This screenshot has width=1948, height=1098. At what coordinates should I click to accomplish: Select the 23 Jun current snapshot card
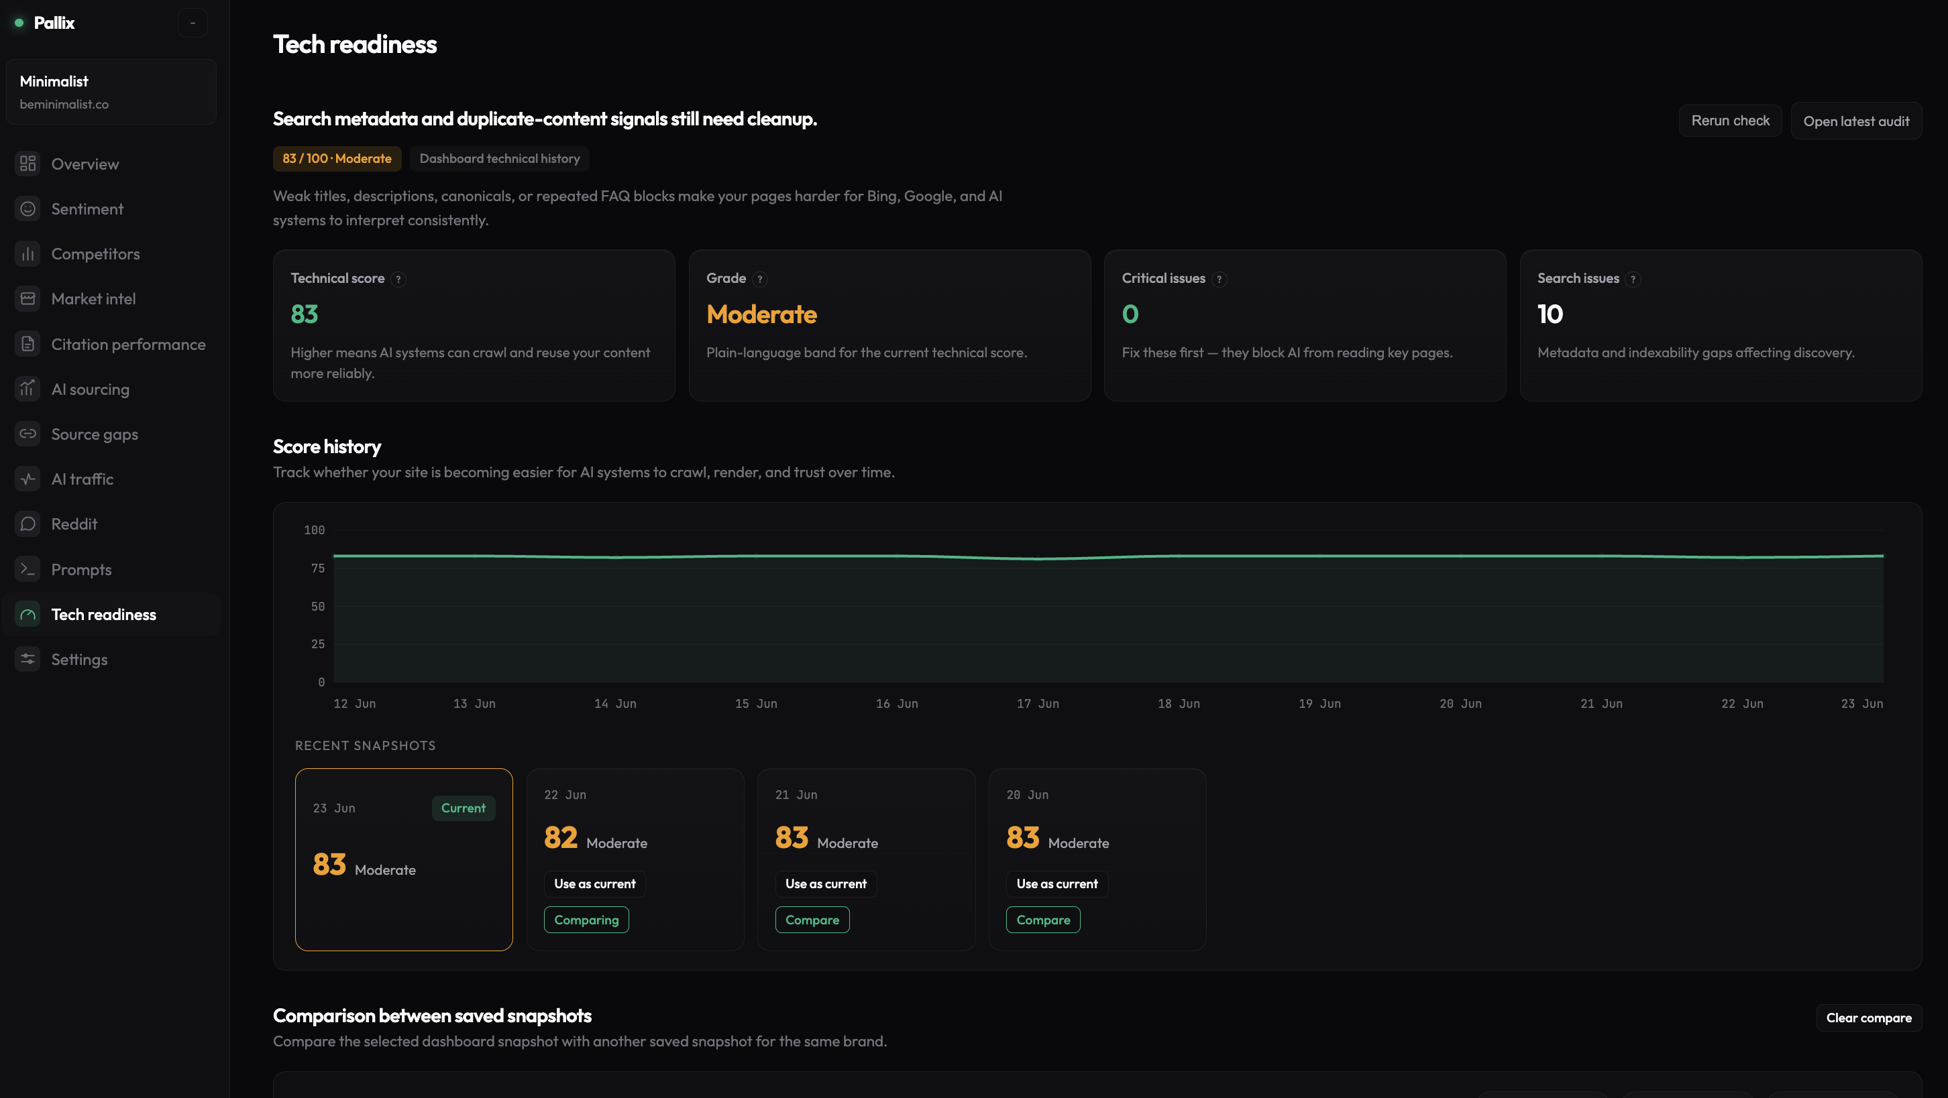(x=404, y=859)
